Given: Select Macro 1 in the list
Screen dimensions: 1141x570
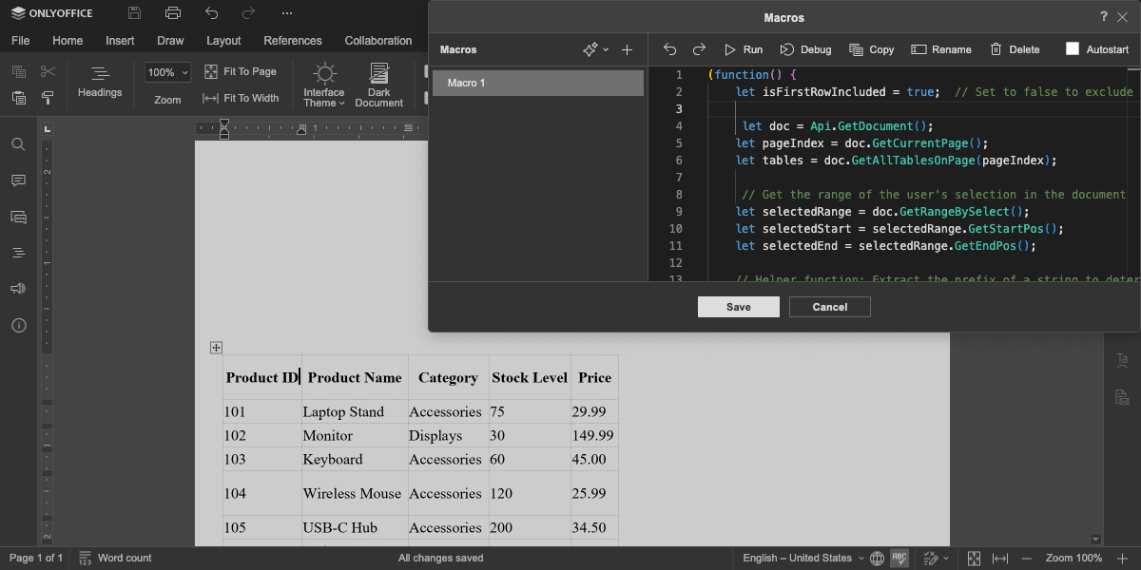Looking at the screenshot, I should pos(538,83).
